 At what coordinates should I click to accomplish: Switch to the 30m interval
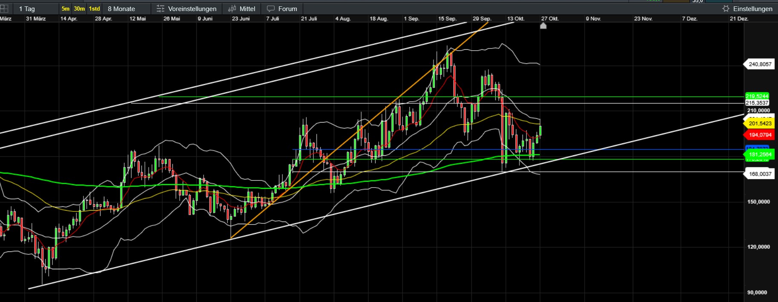coord(79,9)
